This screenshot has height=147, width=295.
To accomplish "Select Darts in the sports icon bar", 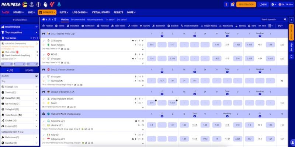I will pyautogui.click(x=252, y=26).
